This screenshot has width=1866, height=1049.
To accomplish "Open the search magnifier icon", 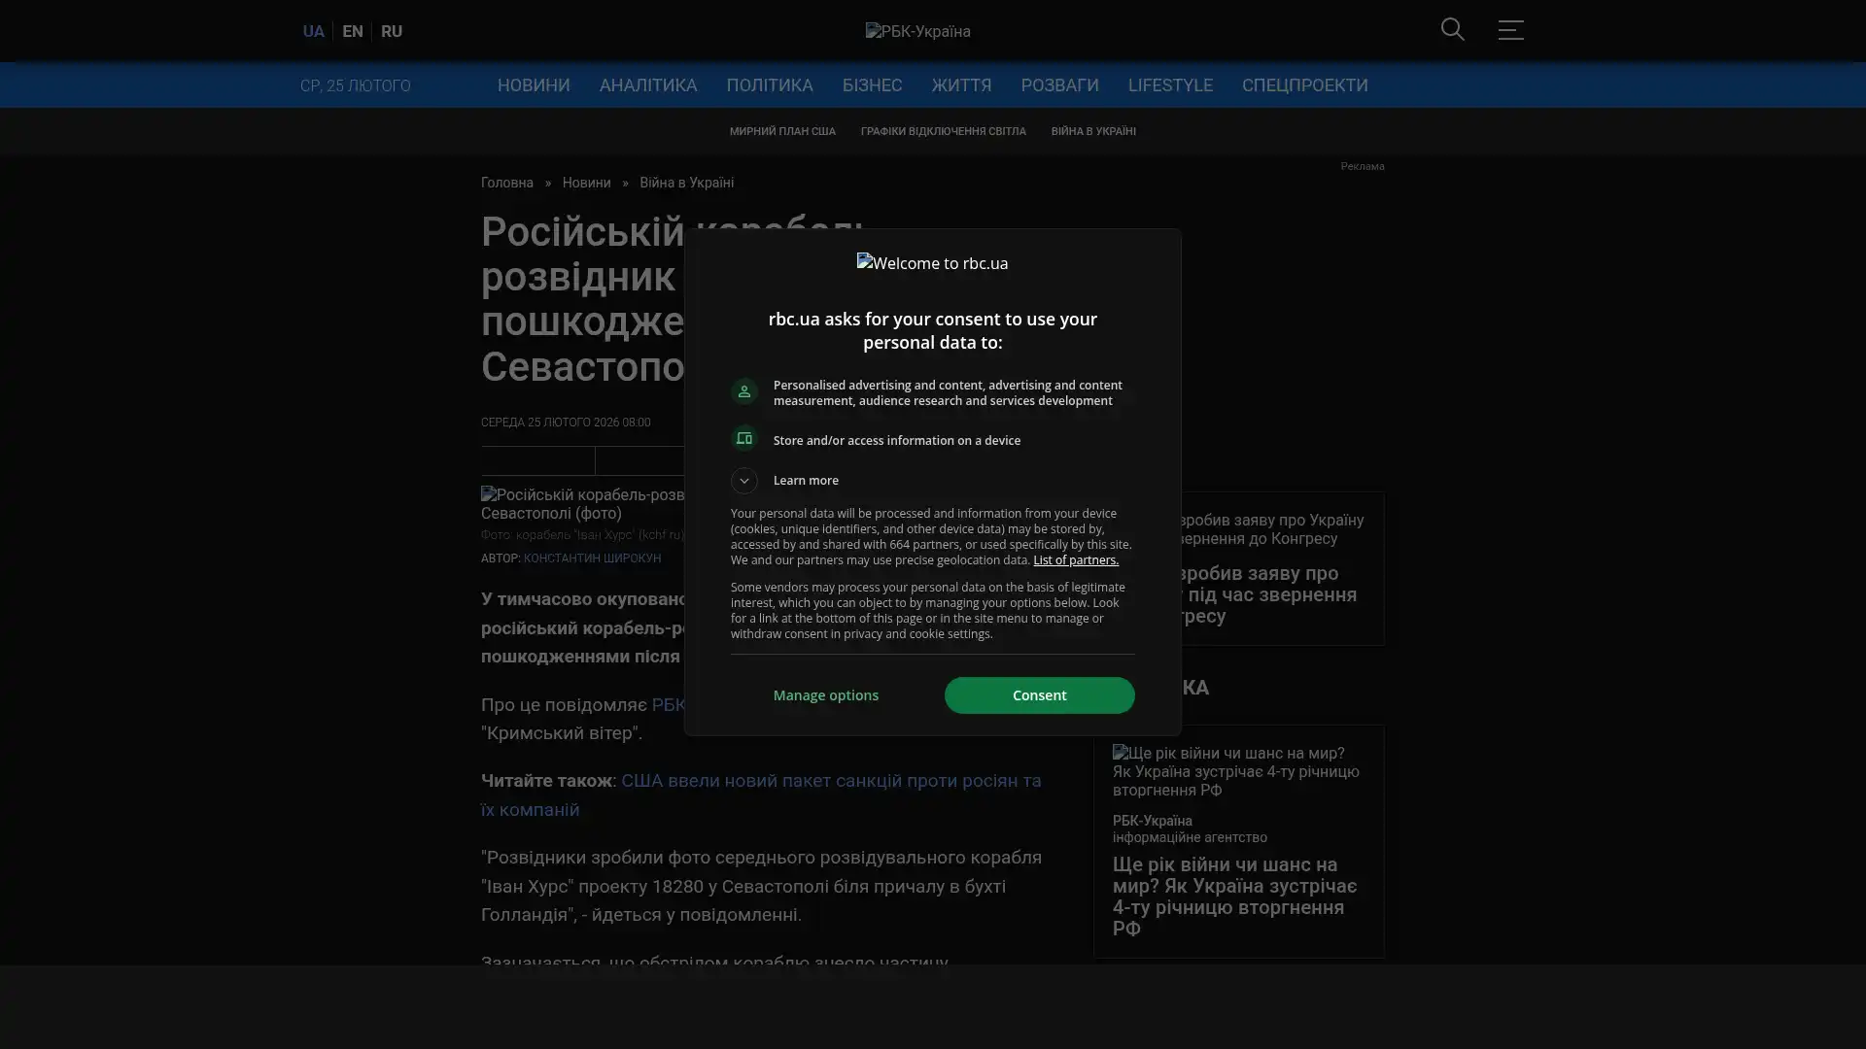I will [x=1452, y=29].
